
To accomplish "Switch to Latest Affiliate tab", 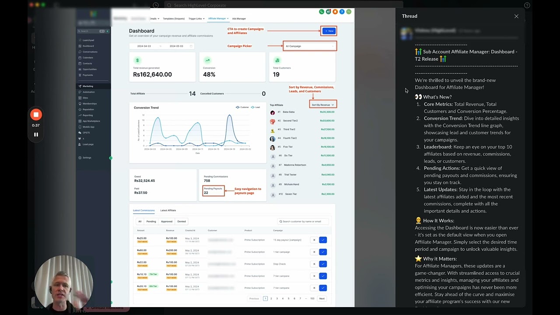I will (168, 210).
